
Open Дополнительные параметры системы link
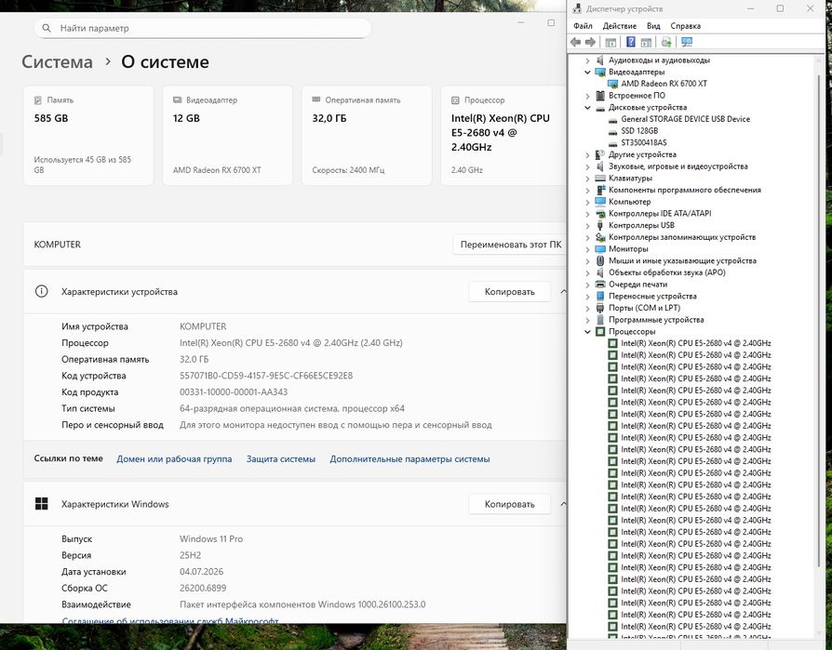409,459
